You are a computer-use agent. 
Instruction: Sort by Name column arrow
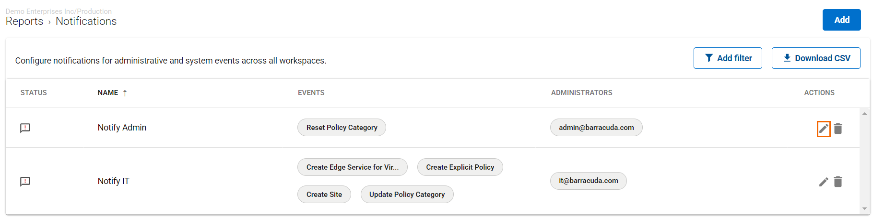pos(125,93)
